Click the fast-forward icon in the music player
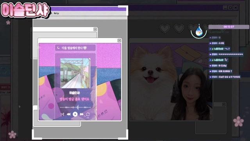The width and height of the screenshot is (250, 141). pos(82,114)
